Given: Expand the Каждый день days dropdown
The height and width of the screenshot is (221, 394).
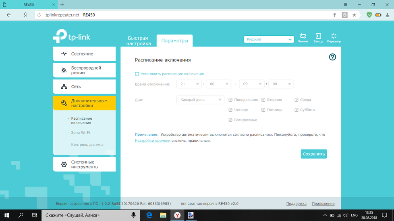Looking at the screenshot, I should point(200,100).
